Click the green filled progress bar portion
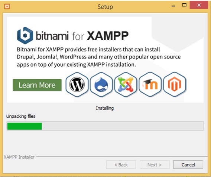Screen dimensions: 211x177 click(x=25, y=126)
